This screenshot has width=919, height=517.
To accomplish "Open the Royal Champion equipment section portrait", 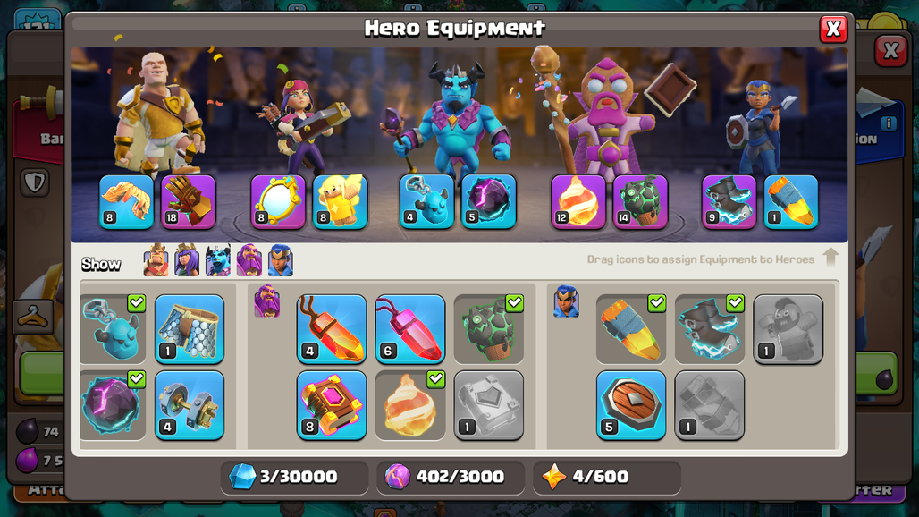I will 566,301.
